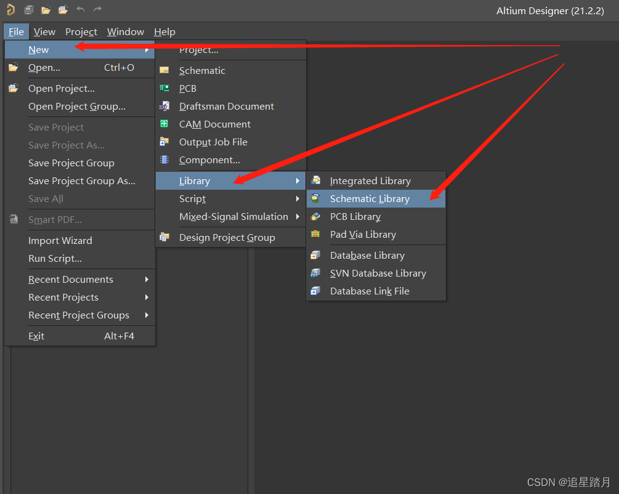Viewport: 619px width, 494px height.
Task: Create a new Schematic document
Action: [202, 71]
